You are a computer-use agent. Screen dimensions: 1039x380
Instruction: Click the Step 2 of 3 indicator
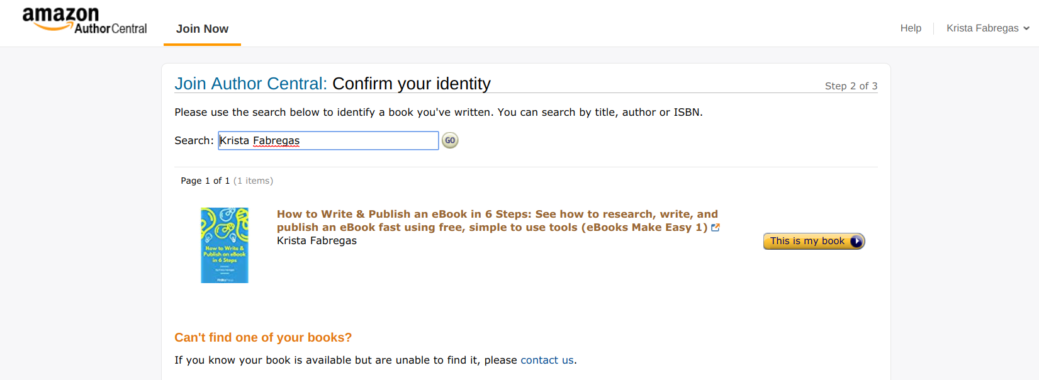click(851, 86)
